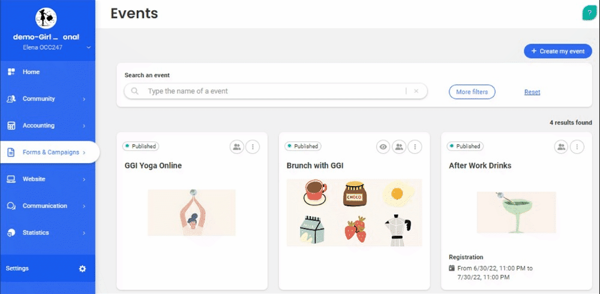Click attendees icon on After Work Drinks card
The width and height of the screenshot is (600, 294).
pyautogui.click(x=561, y=147)
